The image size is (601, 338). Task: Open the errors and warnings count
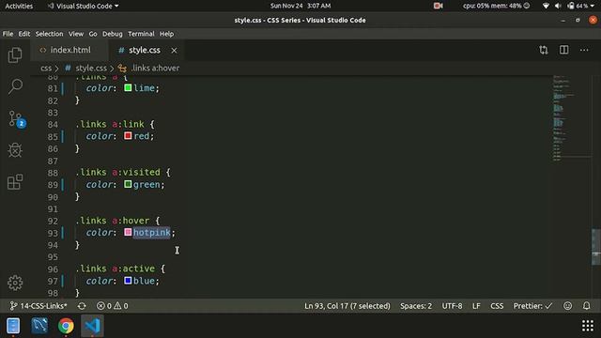pyautogui.click(x=113, y=306)
